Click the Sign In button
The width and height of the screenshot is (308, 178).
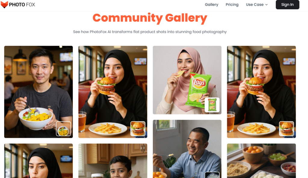[287, 5]
